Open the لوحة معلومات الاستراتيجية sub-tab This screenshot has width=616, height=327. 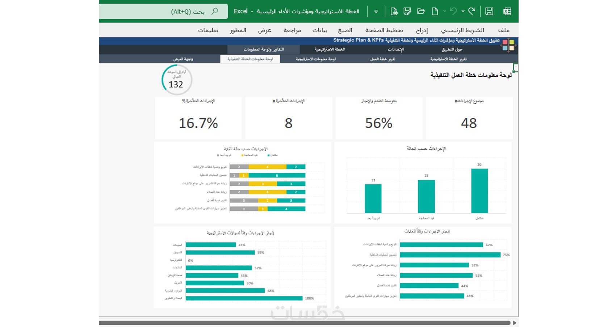(316, 59)
